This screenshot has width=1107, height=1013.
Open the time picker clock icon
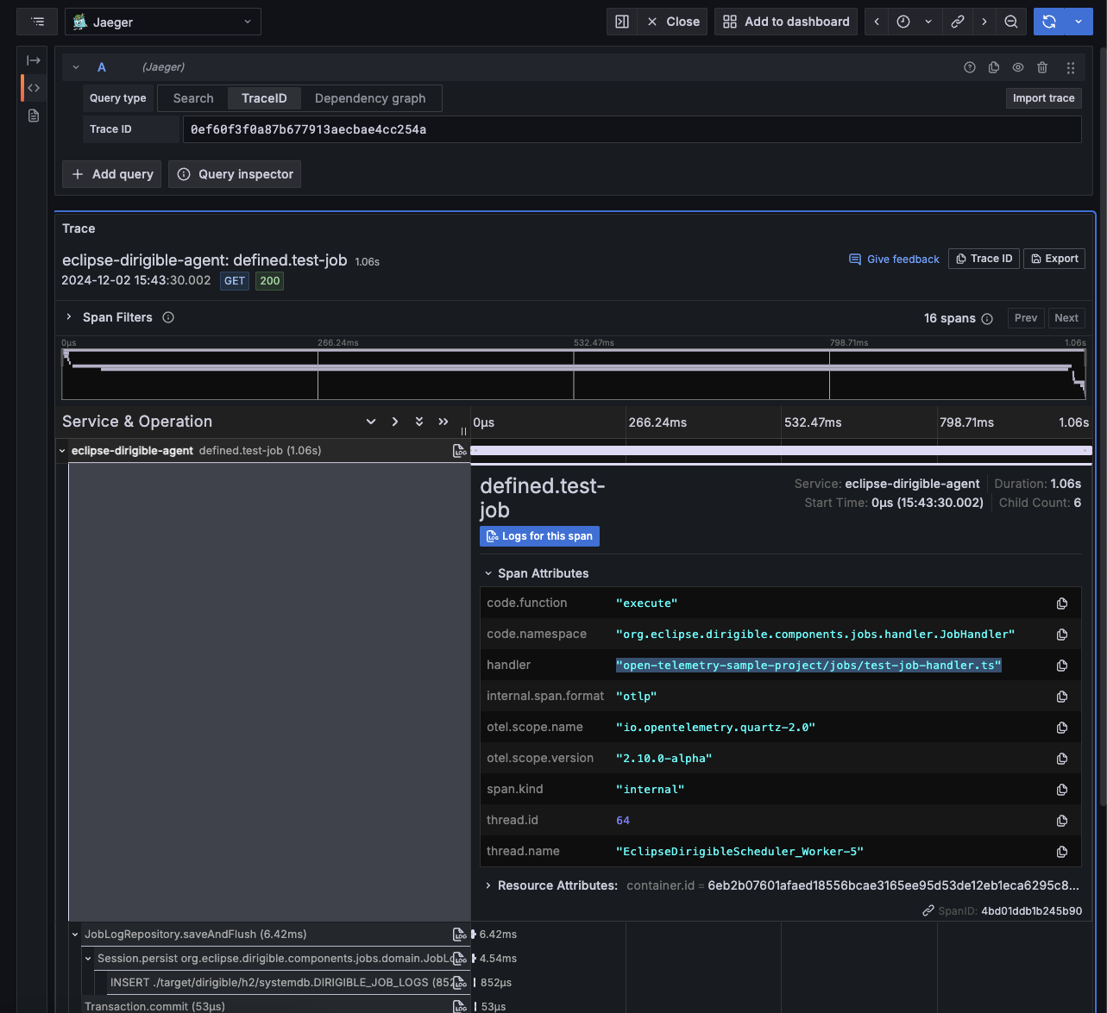pos(903,22)
